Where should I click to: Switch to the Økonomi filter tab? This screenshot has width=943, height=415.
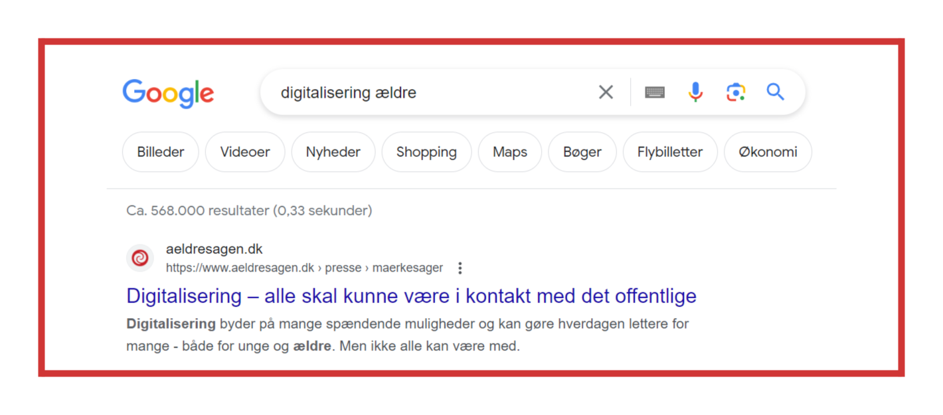tap(768, 152)
